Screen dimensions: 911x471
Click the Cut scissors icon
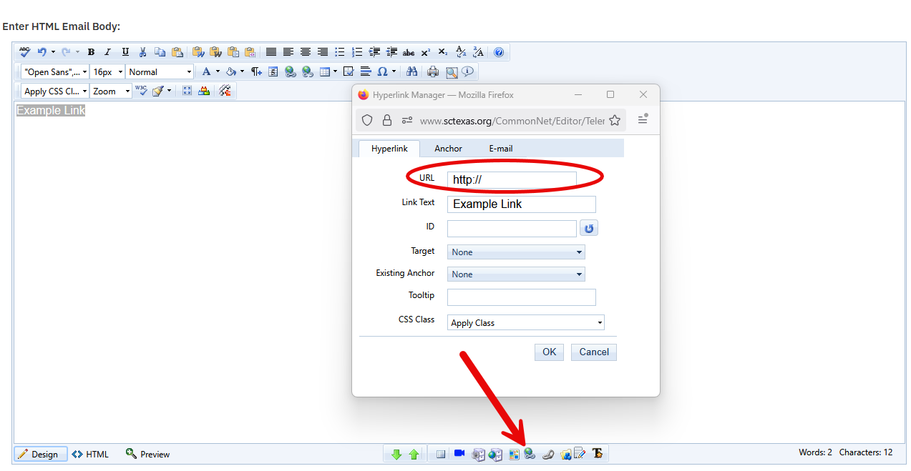[143, 52]
